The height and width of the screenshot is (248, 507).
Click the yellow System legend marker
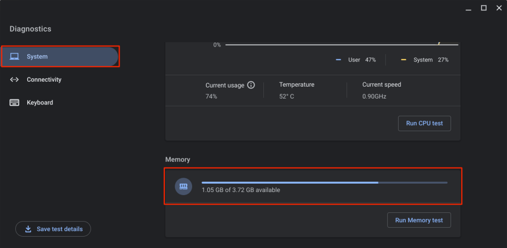point(404,60)
